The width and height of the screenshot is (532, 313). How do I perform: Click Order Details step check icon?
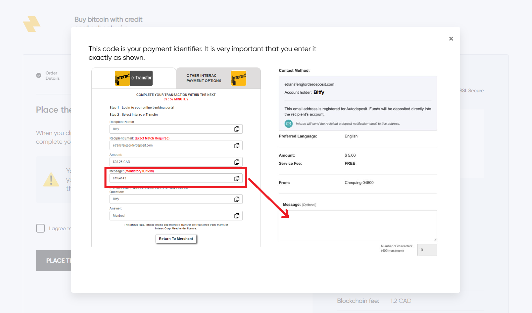pyautogui.click(x=39, y=76)
